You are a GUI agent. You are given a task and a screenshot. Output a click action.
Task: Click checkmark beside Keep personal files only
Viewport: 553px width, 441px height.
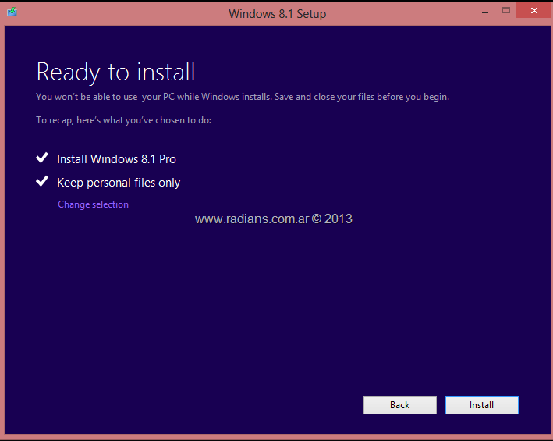[x=42, y=182]
